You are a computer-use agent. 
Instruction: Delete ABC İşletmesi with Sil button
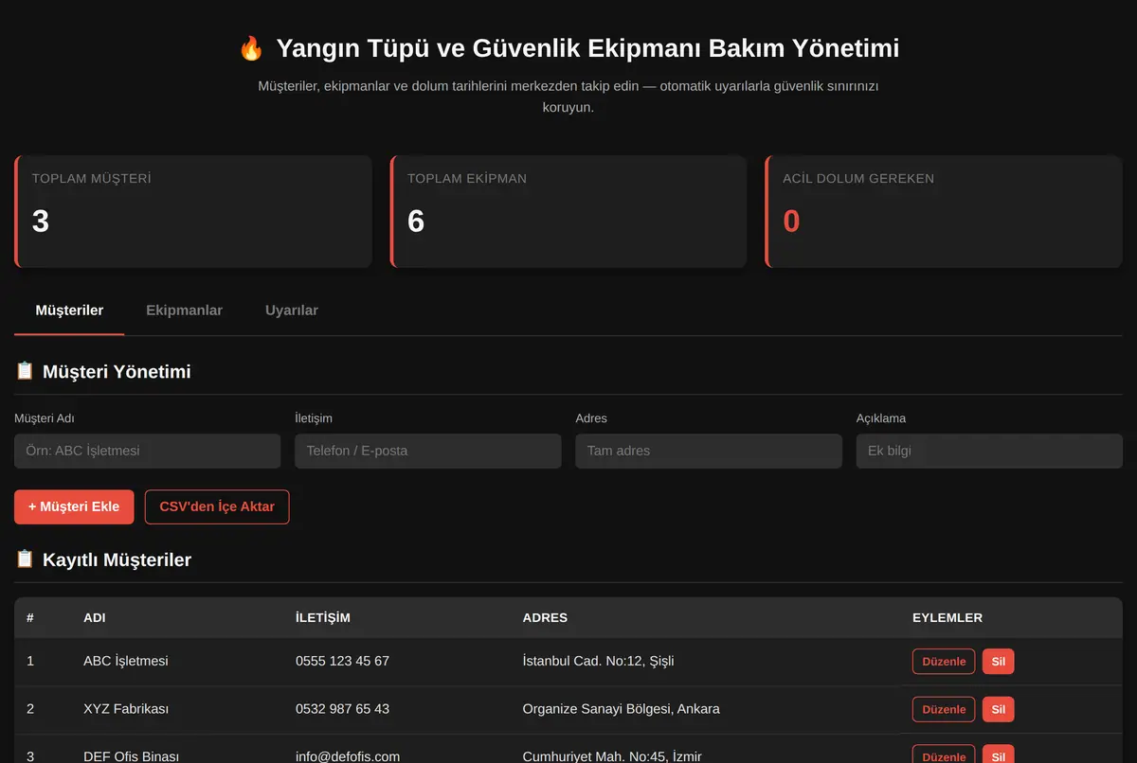(999, 662)
